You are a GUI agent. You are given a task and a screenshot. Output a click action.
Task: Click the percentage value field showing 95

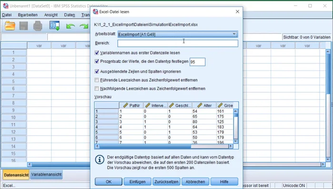point(197,62)
